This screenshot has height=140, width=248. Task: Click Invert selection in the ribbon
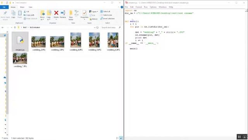(107, 19)
